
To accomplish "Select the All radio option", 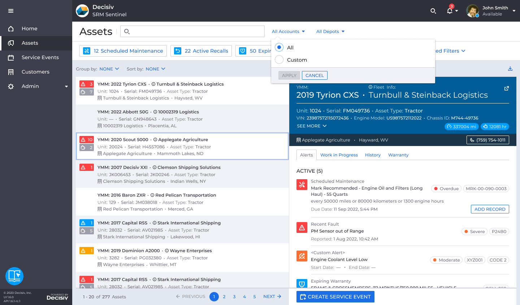I will [x=279, y=47].
